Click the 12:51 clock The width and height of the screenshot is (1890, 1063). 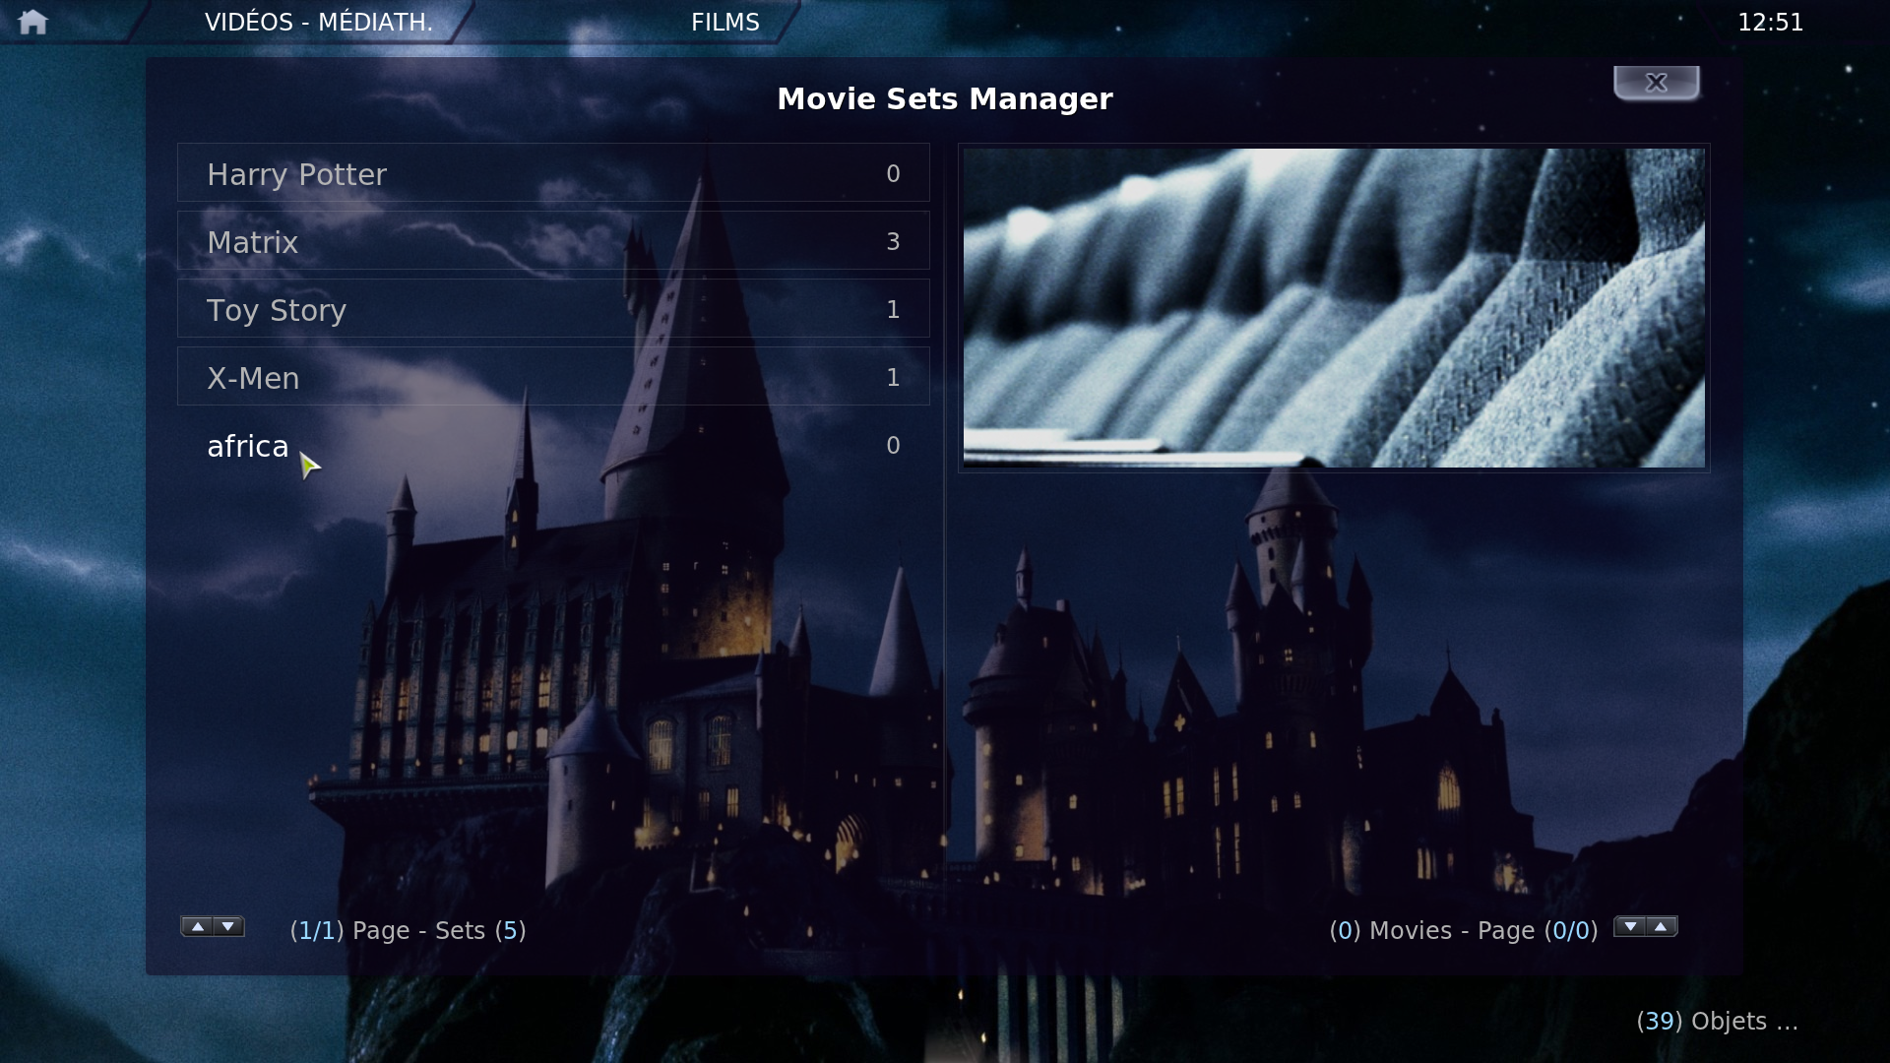click(x=1770, y=22)
